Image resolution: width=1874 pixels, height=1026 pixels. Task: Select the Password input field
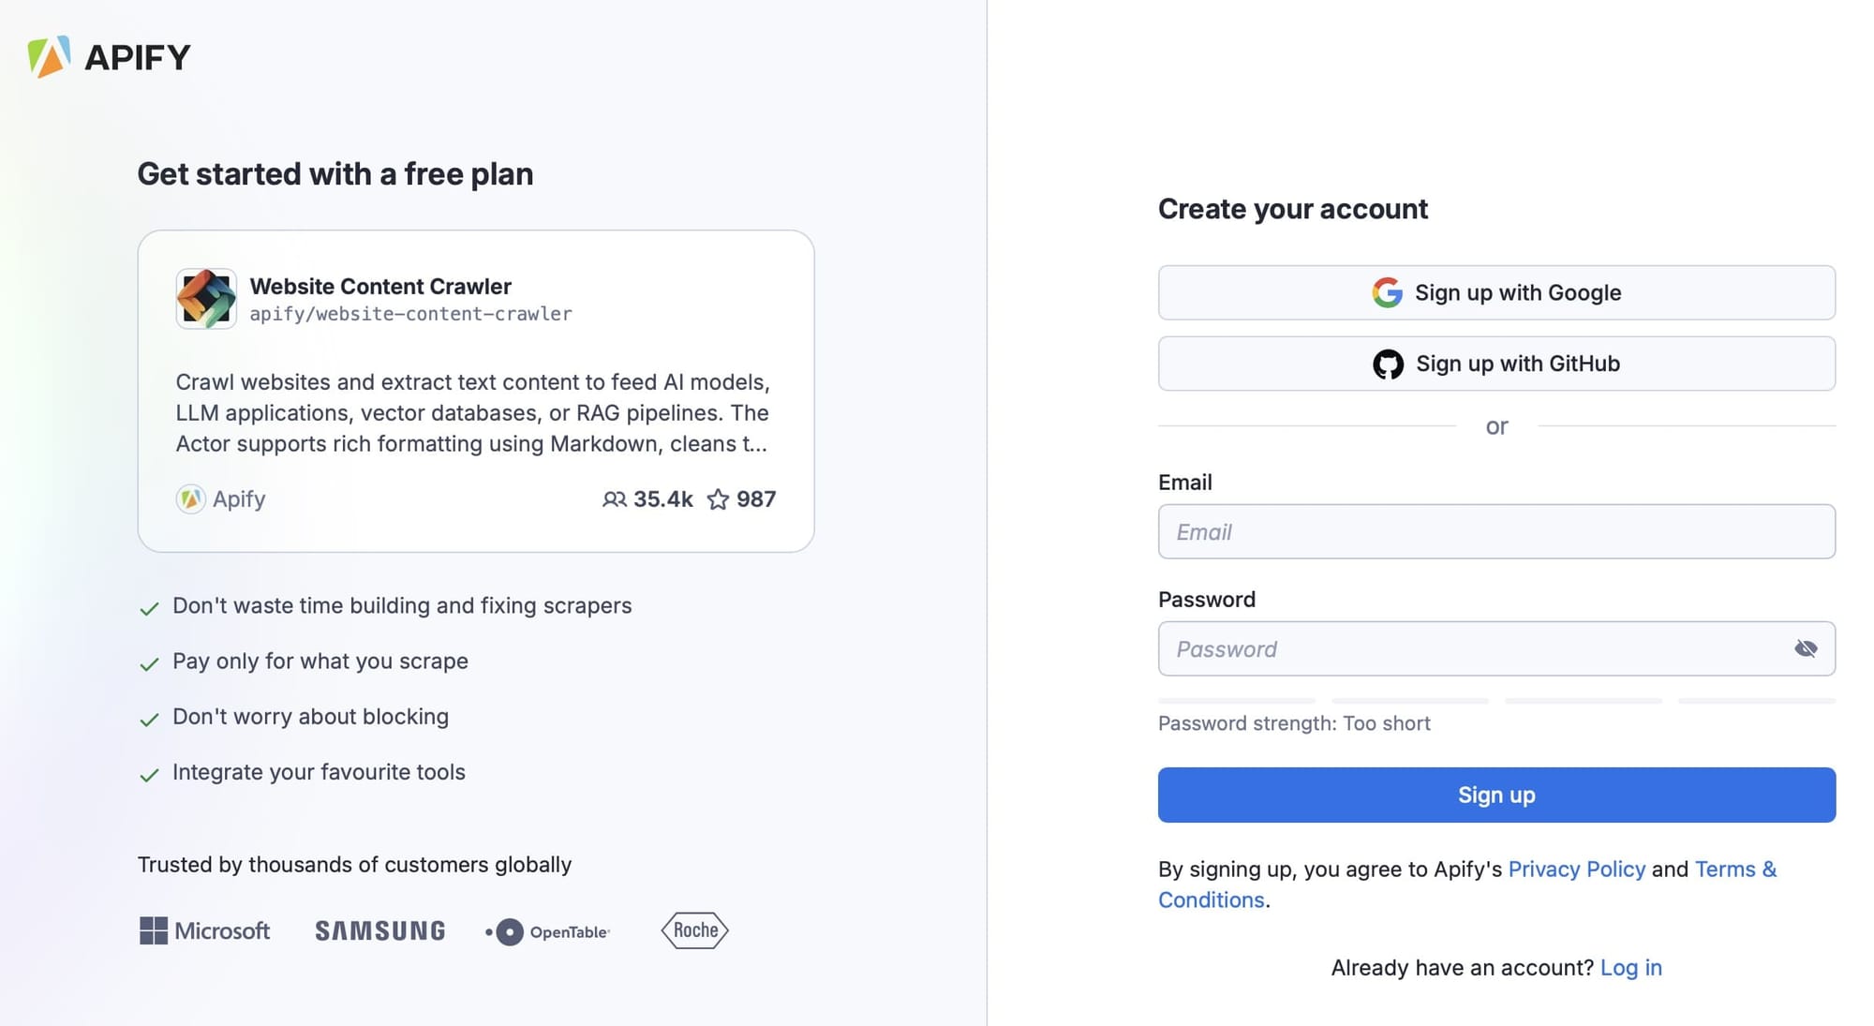point(1496,647)
